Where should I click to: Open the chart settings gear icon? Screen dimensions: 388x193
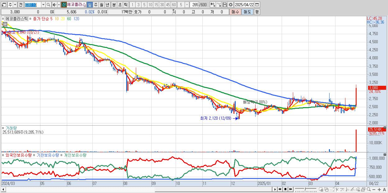coord(231,5)
